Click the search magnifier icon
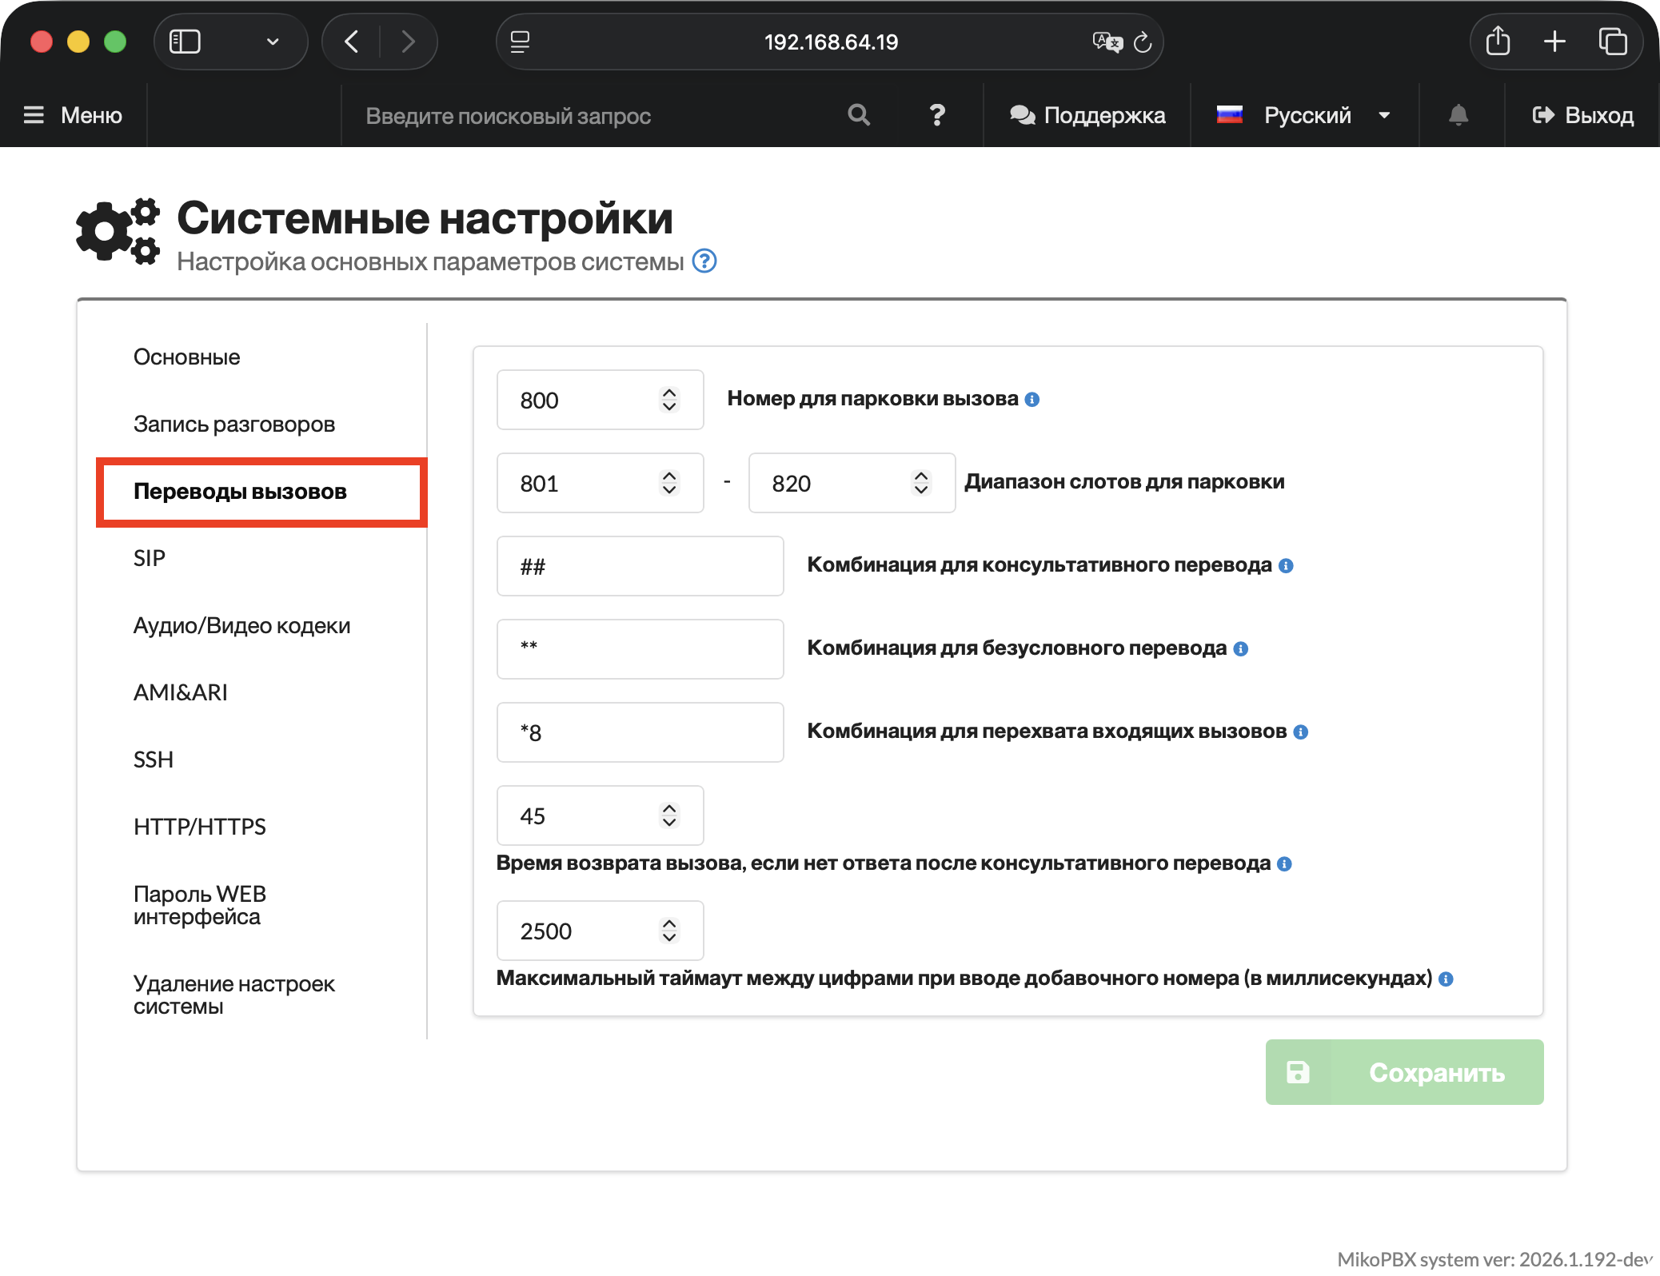This screenshot has width=1660, height=1276. coord(858,115)
